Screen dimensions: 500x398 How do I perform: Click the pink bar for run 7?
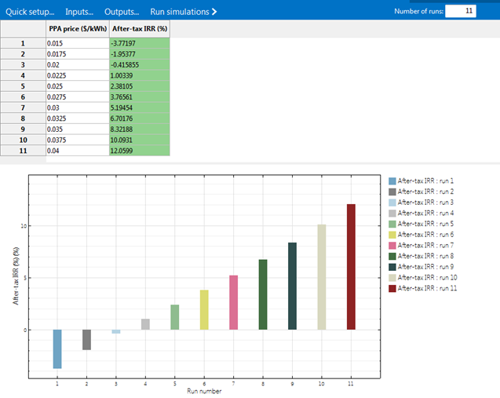point(233,302)
